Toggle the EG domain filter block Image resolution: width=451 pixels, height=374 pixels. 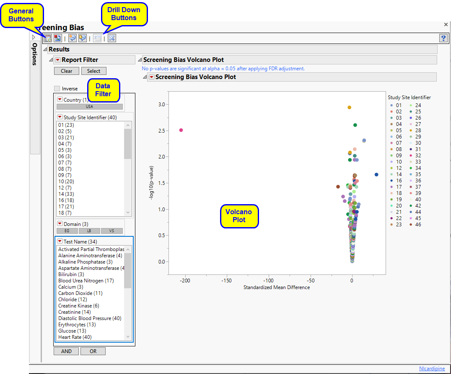[x=66, y=231]
